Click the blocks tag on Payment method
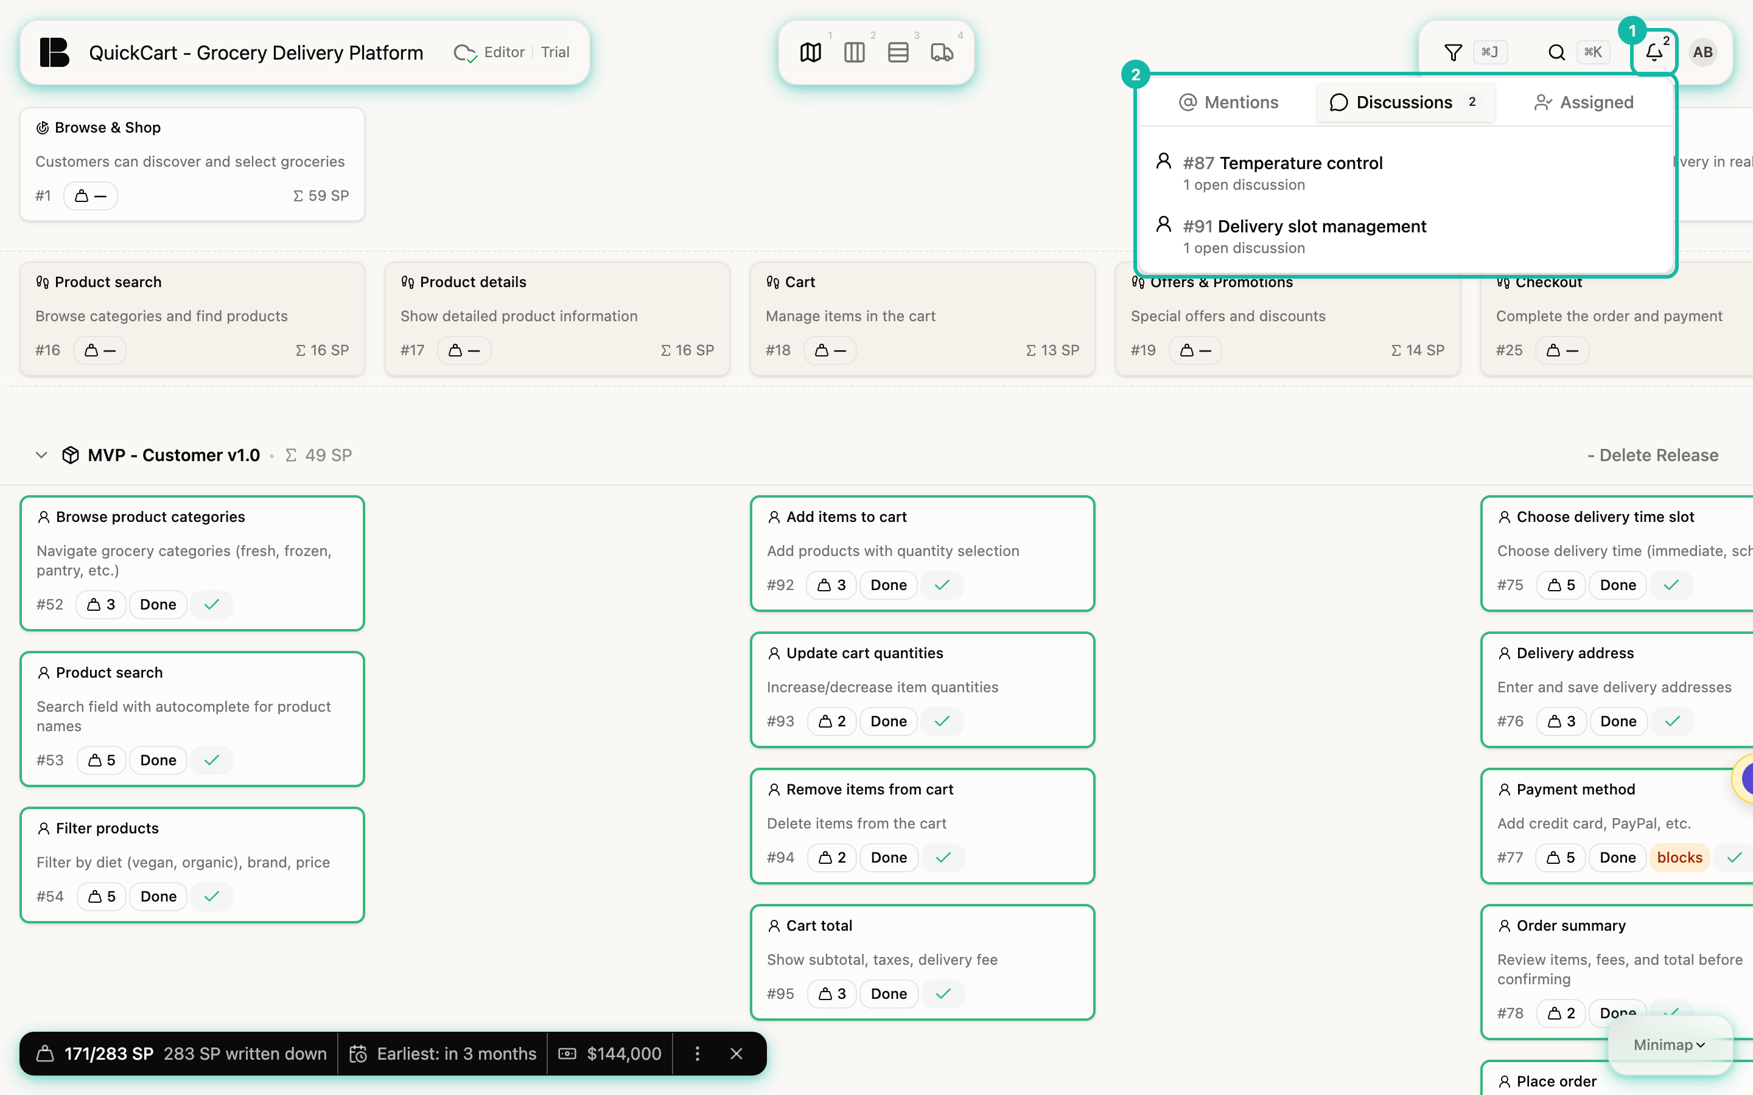1753x1095 pixels. point(1679,858)
